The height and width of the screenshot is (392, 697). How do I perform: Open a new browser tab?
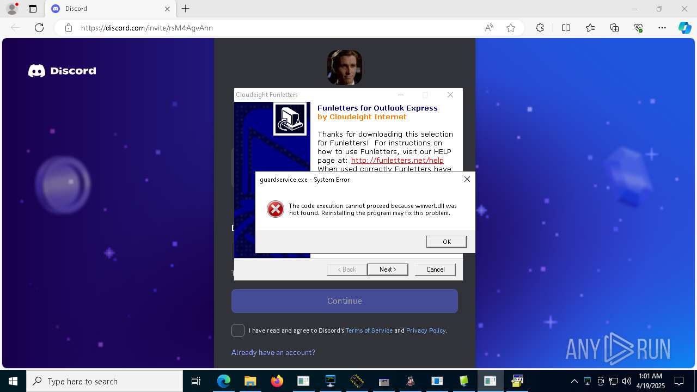tap(186, 9)
